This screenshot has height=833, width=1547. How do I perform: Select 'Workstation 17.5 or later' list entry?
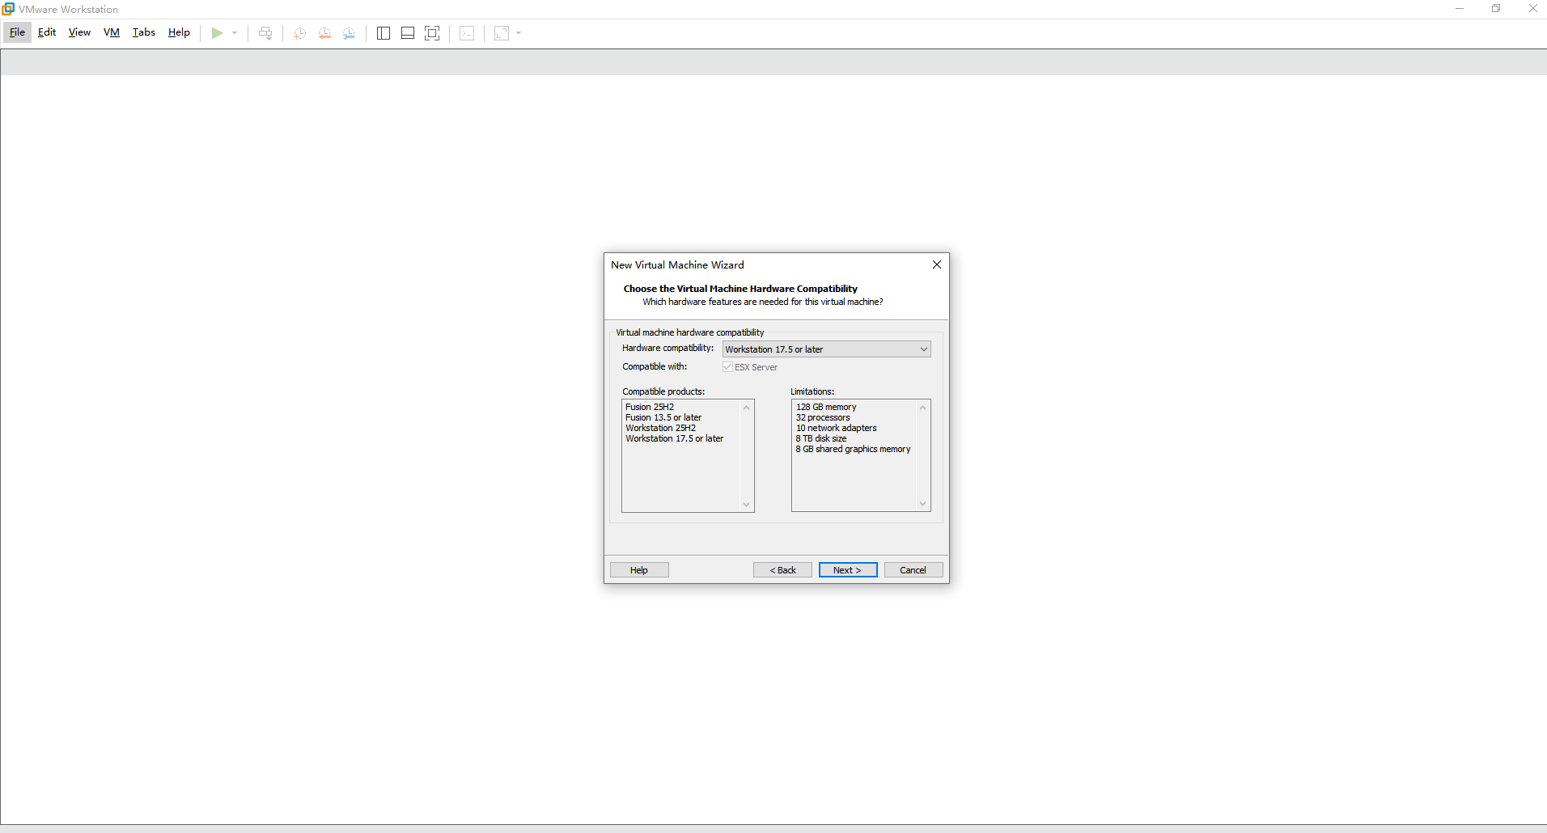tap(674, 438)
